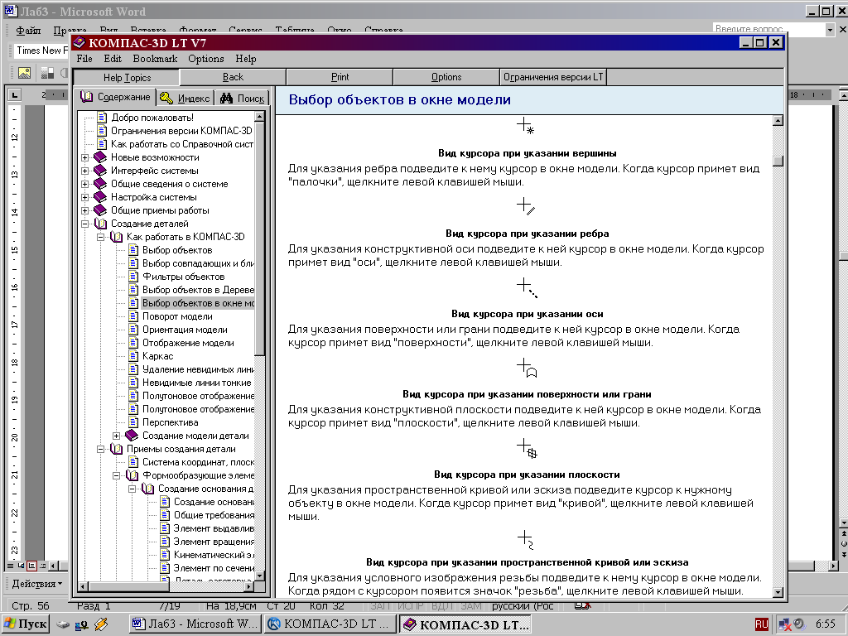Open the Options menu in menu bar

tap(206, 59)
